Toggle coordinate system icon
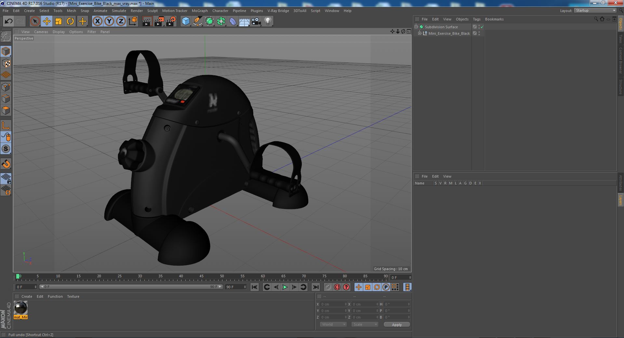The height and width of the screenshot is (338, 624). (x=133, y=21)
